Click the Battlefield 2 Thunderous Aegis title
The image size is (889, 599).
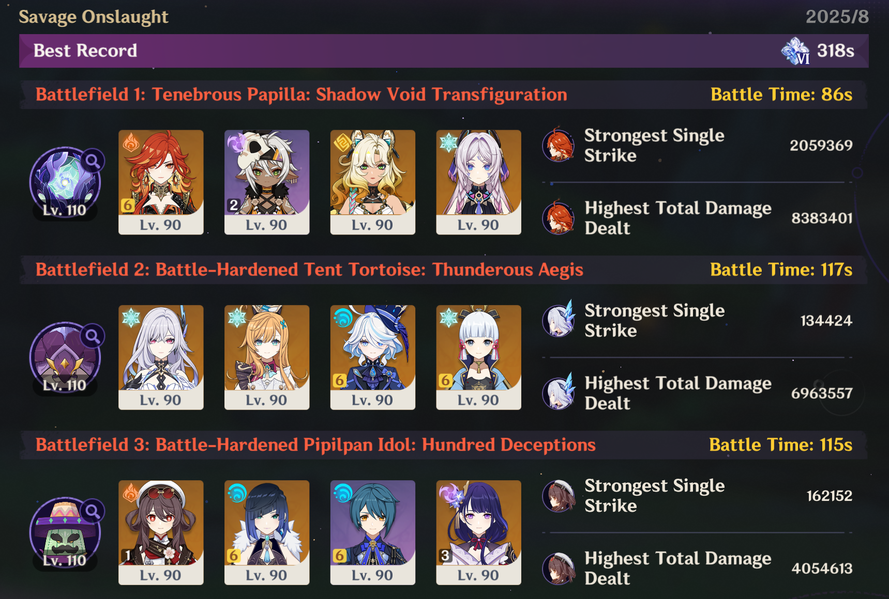point(309,270)
